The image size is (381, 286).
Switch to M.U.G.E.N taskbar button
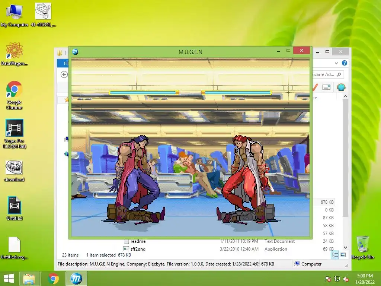tap(76, 279)
